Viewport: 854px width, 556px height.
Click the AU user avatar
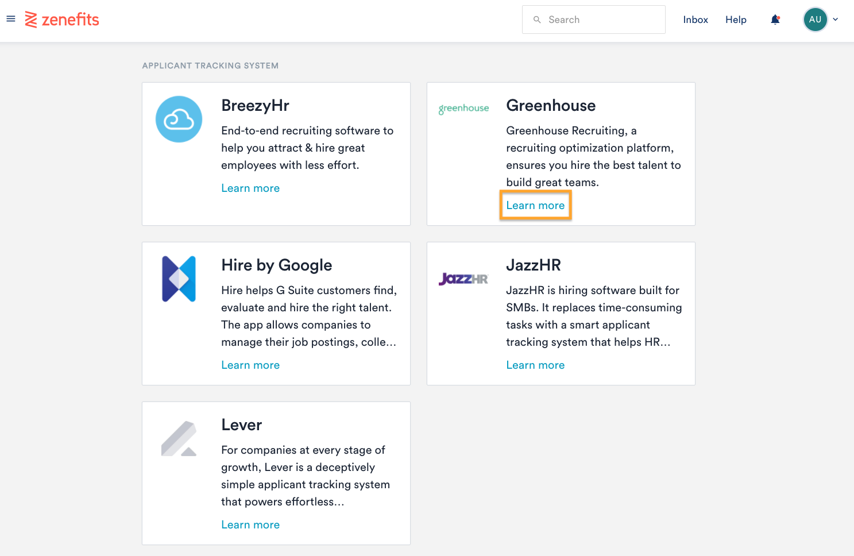pos(815,20)
